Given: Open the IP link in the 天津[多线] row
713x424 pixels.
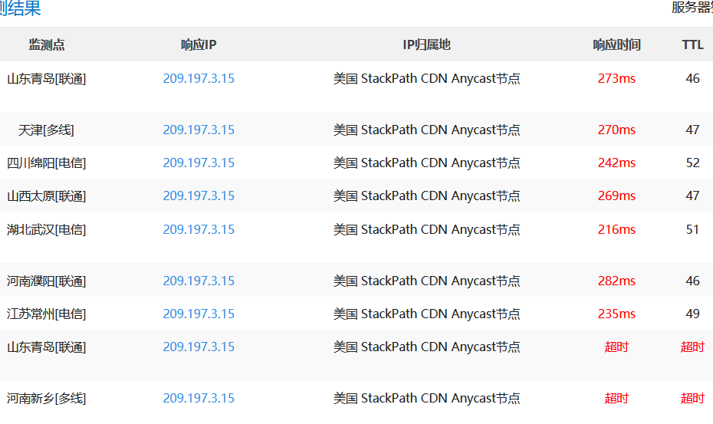Looking at the screenshot, I should tap(199, 130).
